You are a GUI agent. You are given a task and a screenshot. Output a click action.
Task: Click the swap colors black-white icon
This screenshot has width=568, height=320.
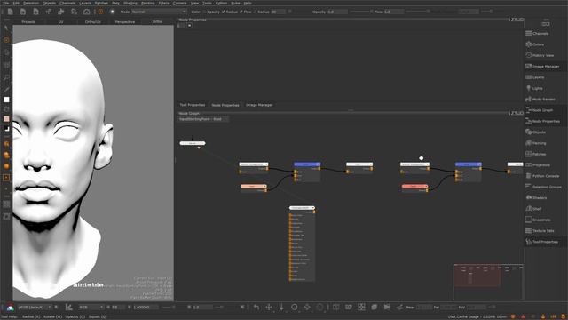6,129
